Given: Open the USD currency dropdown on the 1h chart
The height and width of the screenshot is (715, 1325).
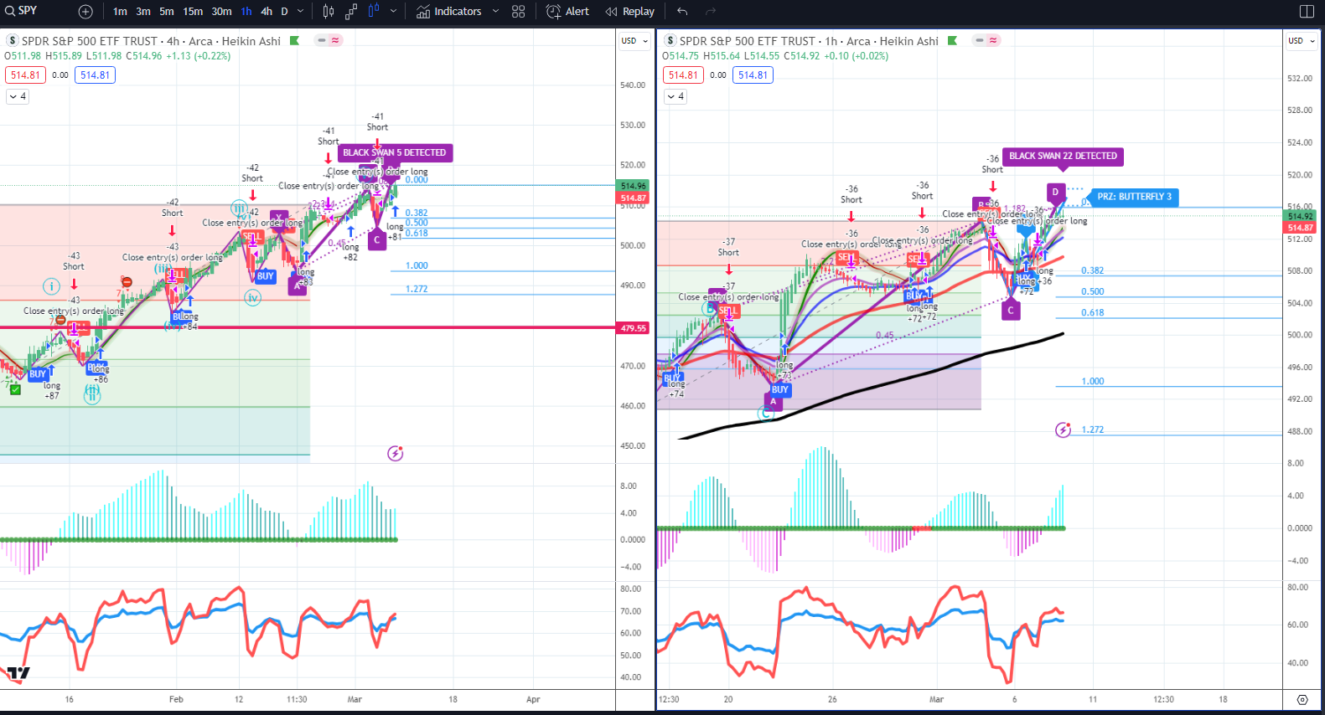Looking at the screenshot, I should coord(1301,40).
